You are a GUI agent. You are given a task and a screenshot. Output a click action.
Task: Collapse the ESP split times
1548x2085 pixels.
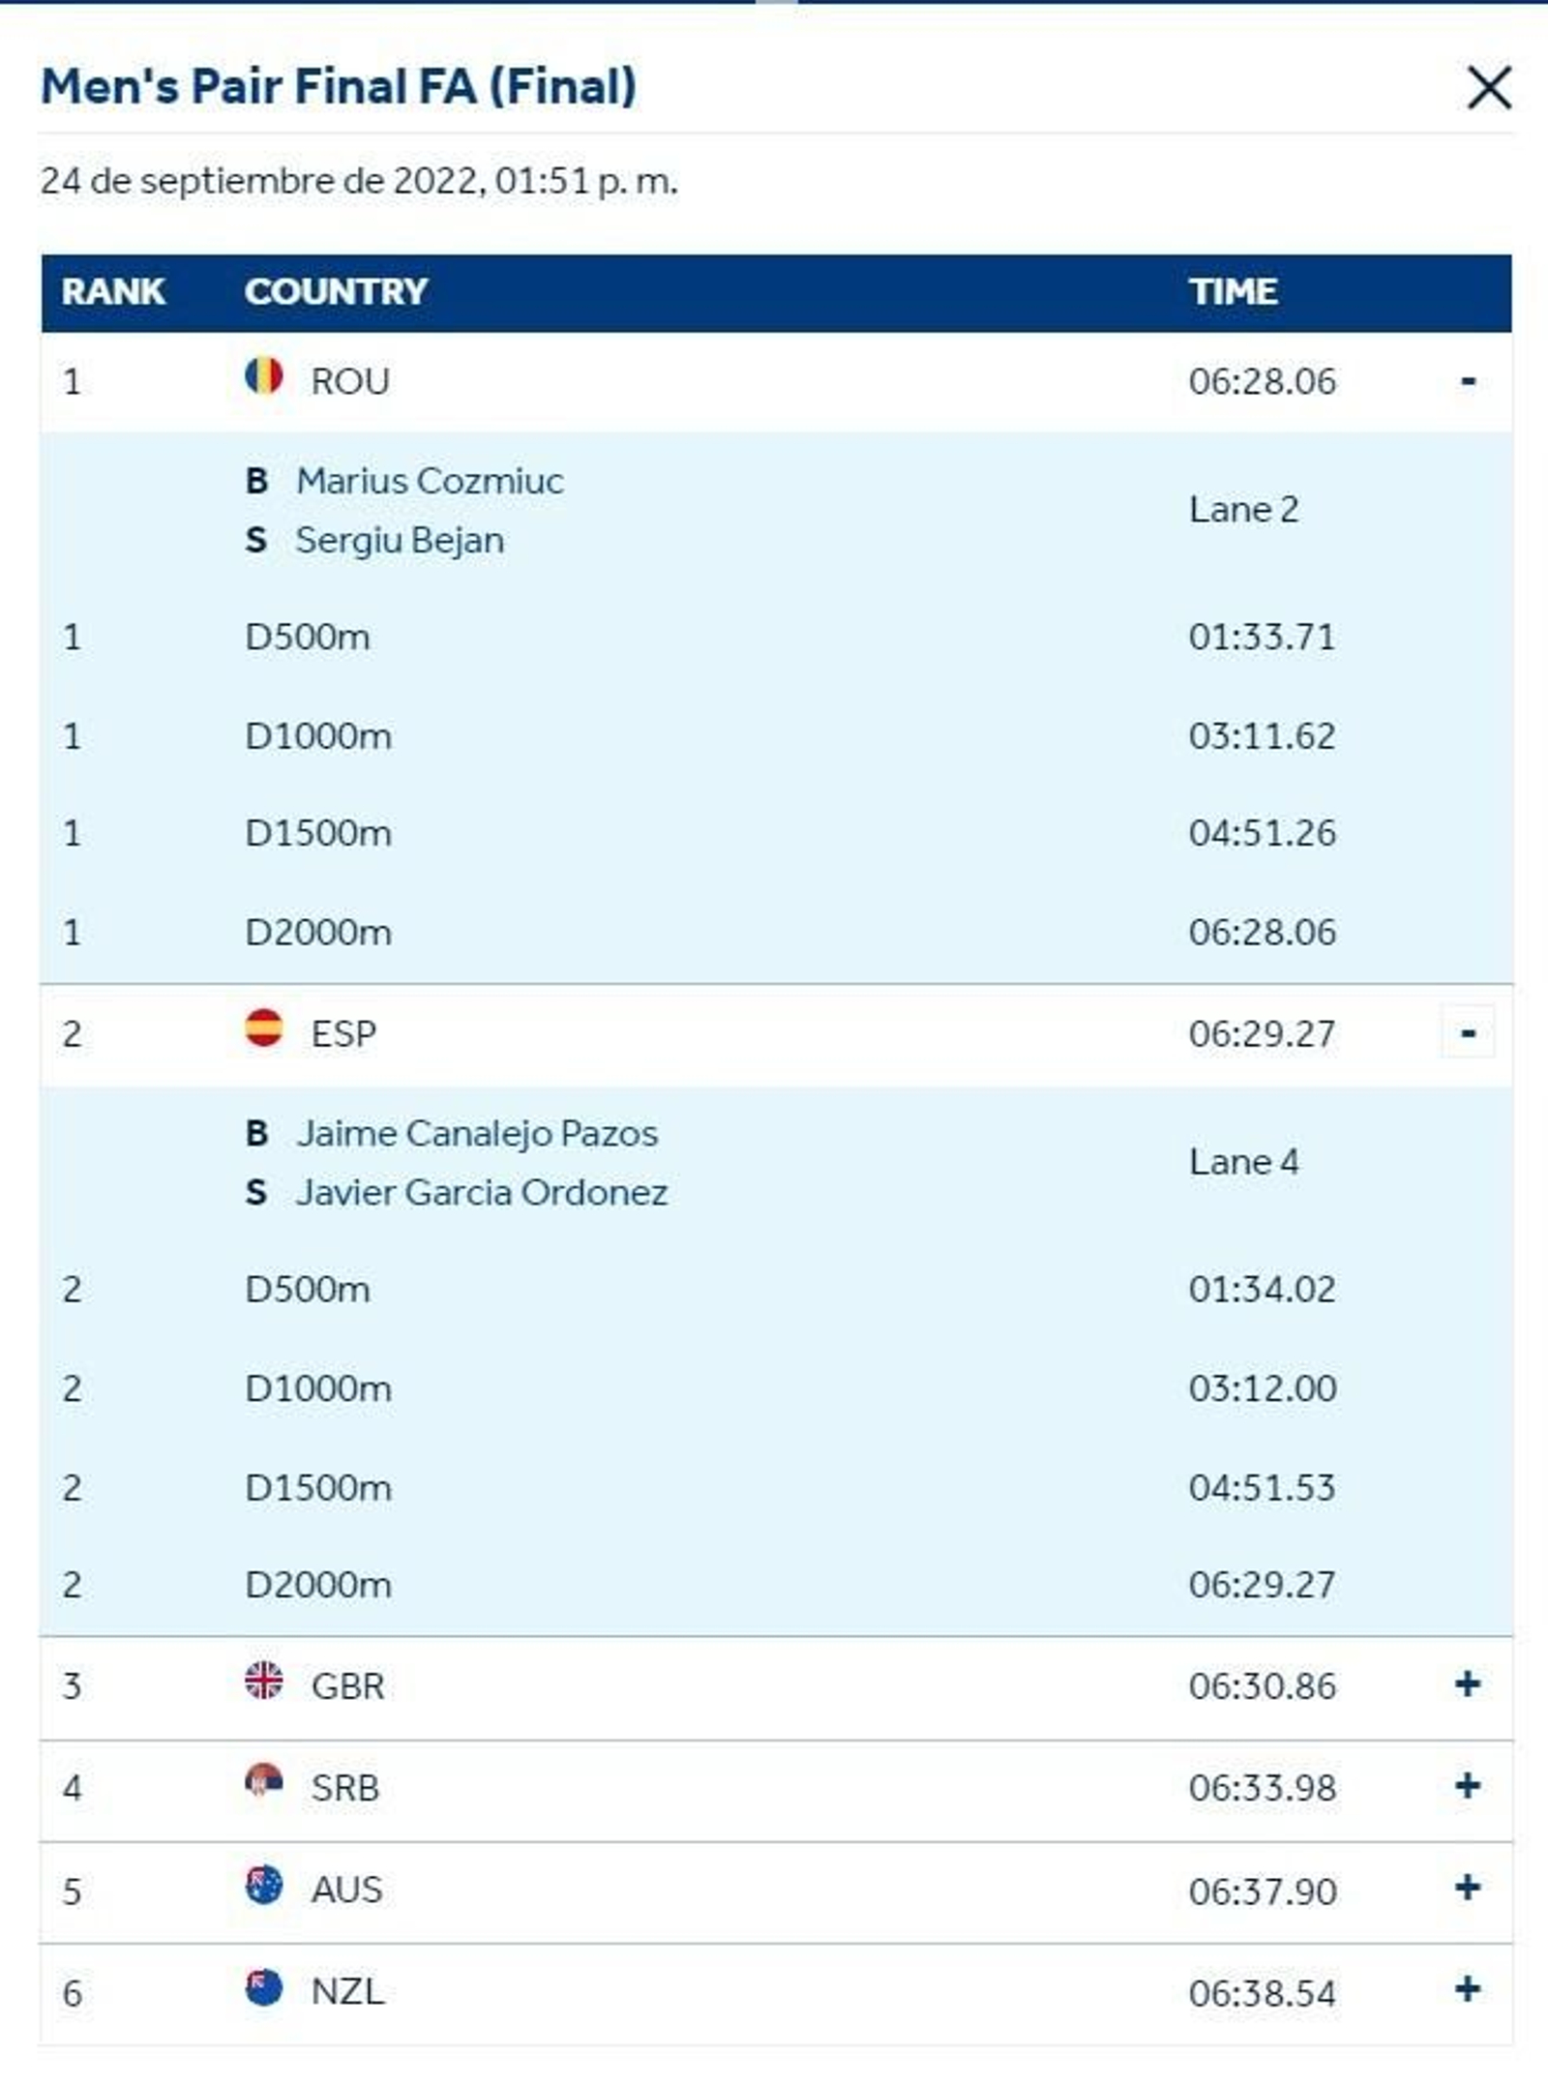tap(1467, 1032)
